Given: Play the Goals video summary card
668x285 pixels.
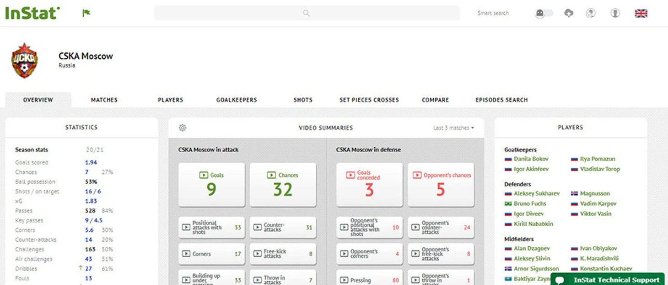Looking at the screenshot, I should pyautogui.click(x=211, y=185).
